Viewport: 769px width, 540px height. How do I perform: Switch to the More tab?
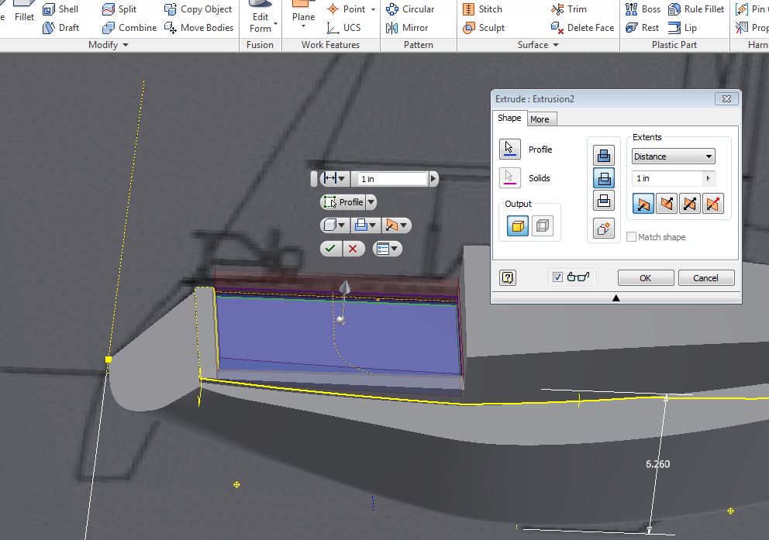540,119
